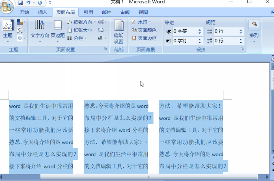Screen dimensions: 274x181
Task: Undo the last action
Action: coord(28,3)
